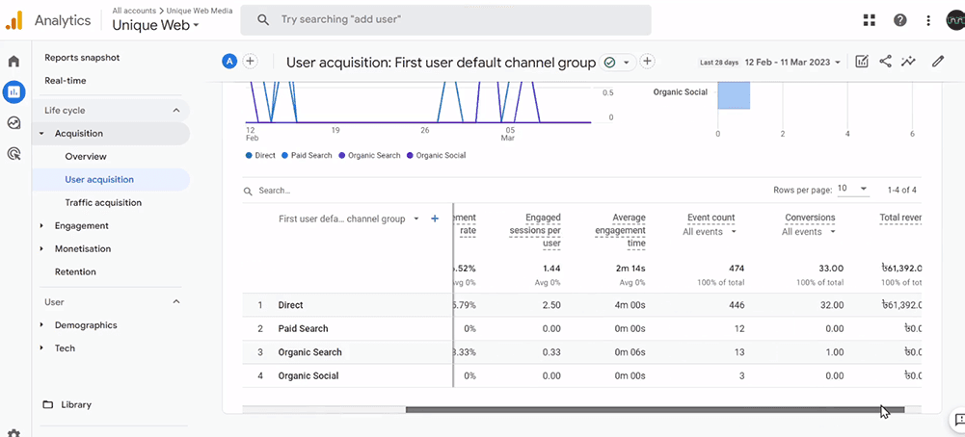Viewport: 965px width, 437px height.
Task: Click the pencil Edit report icon
Action: click(938, 62)
